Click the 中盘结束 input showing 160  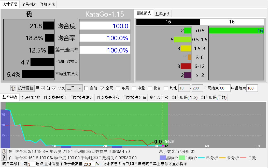[x=252, y=88]
